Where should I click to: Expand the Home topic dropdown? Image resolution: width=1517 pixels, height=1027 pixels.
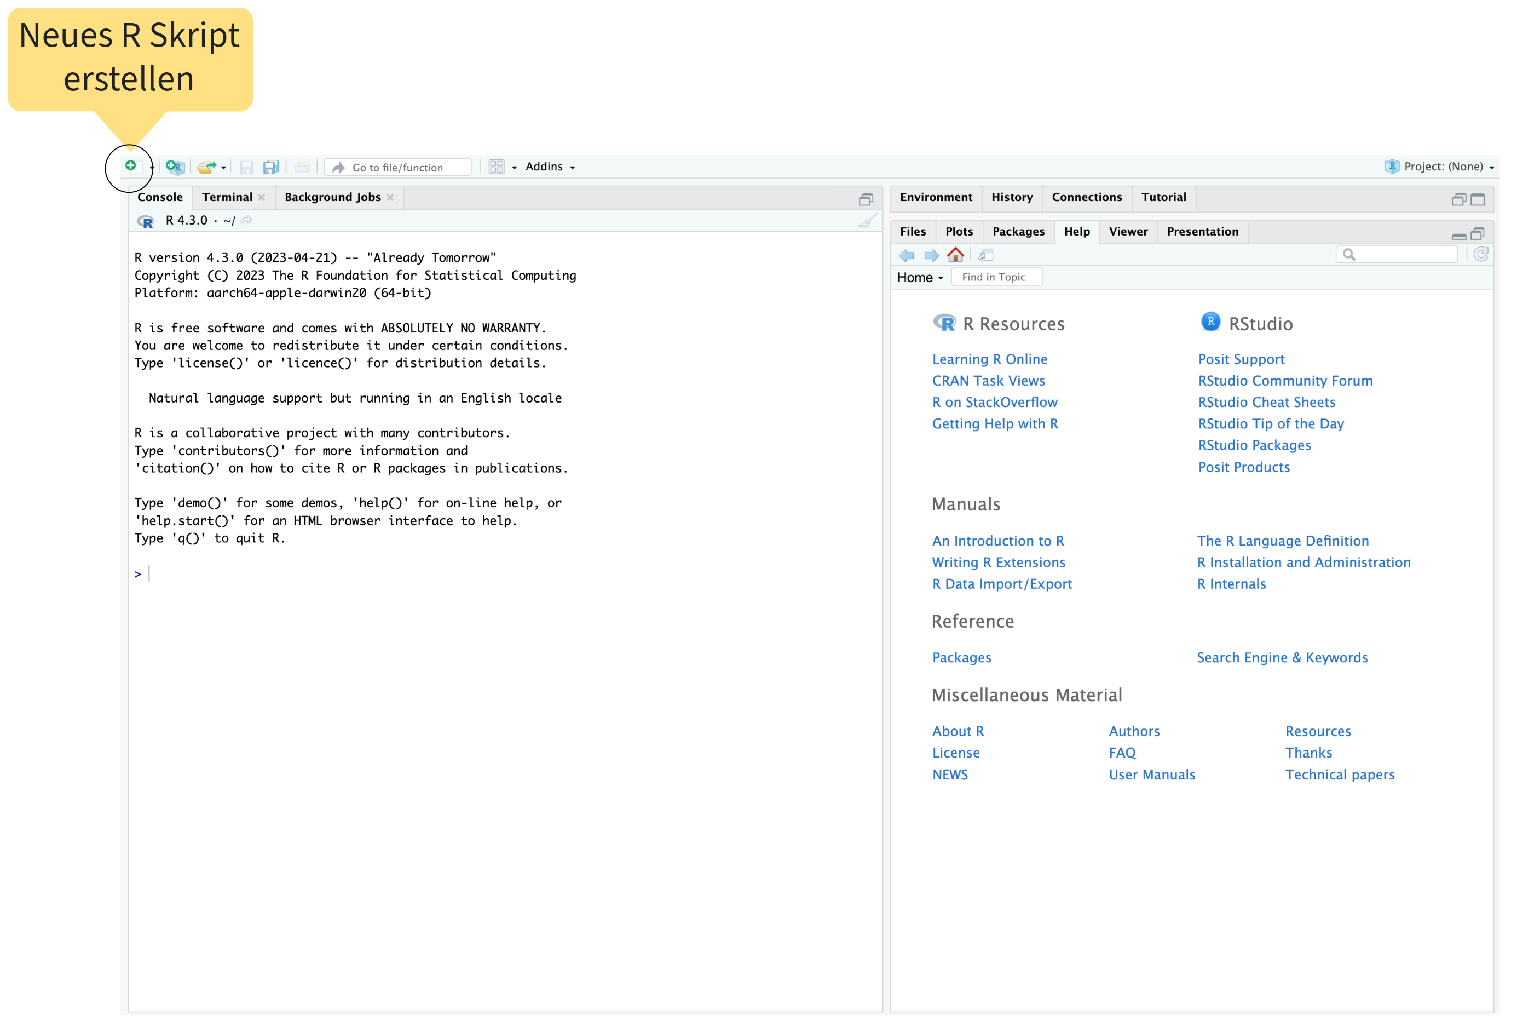pyautogui.click(x=920, y=278)
